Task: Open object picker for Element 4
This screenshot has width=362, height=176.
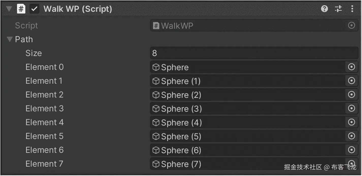Action: [351, 122]
